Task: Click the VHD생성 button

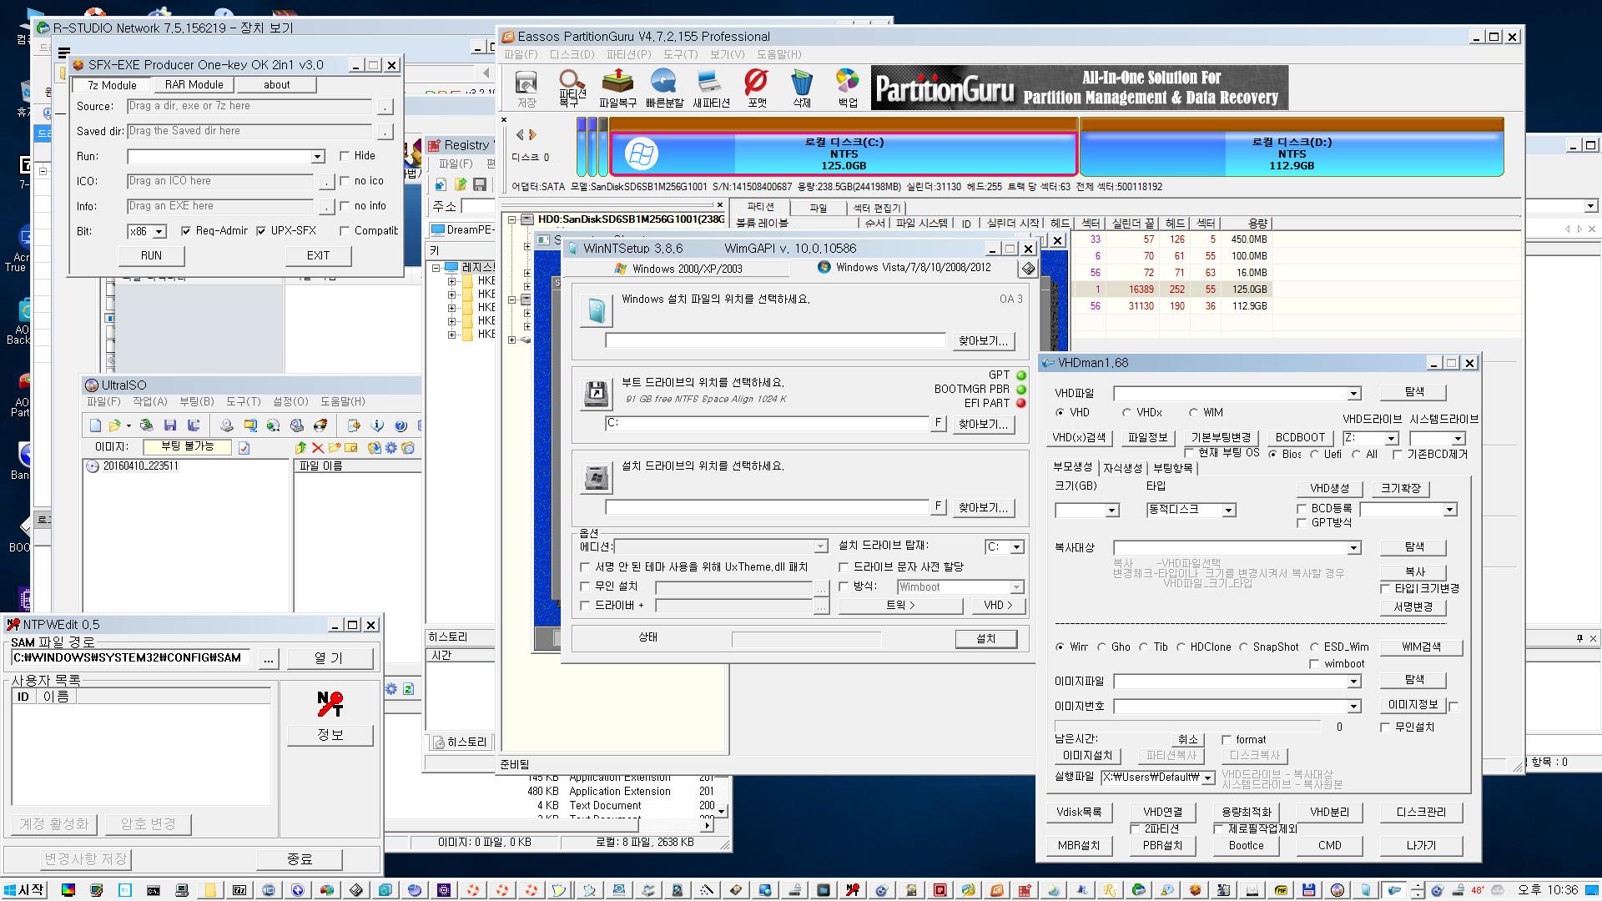Action: (x=1329, y=488)
